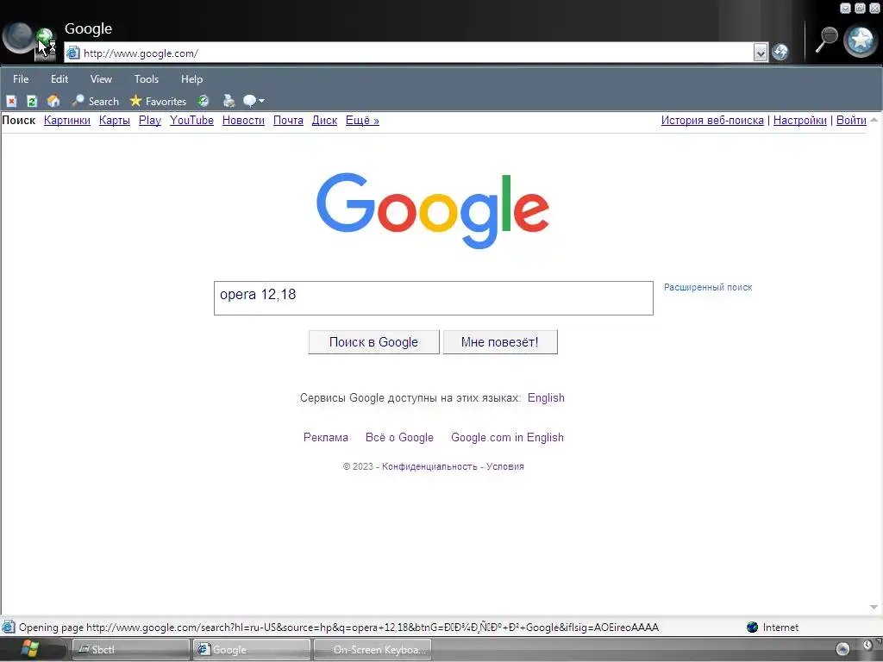Open the Search toolbar button
883x662 pixels.
coord(95,102)
